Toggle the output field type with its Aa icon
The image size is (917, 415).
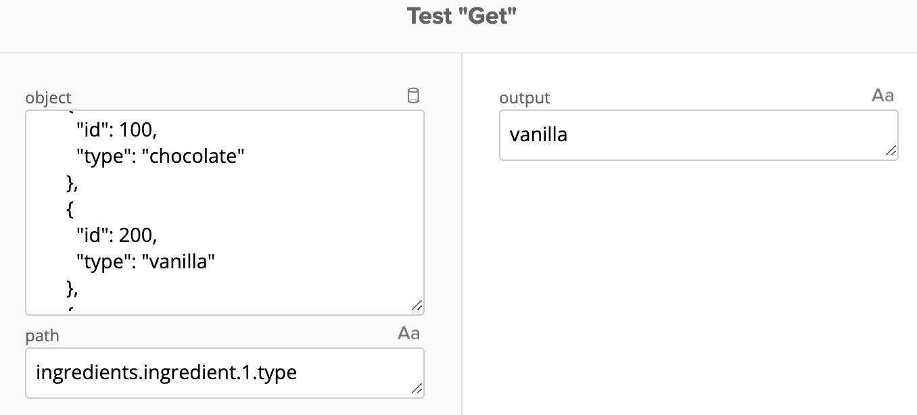[883, 95]
